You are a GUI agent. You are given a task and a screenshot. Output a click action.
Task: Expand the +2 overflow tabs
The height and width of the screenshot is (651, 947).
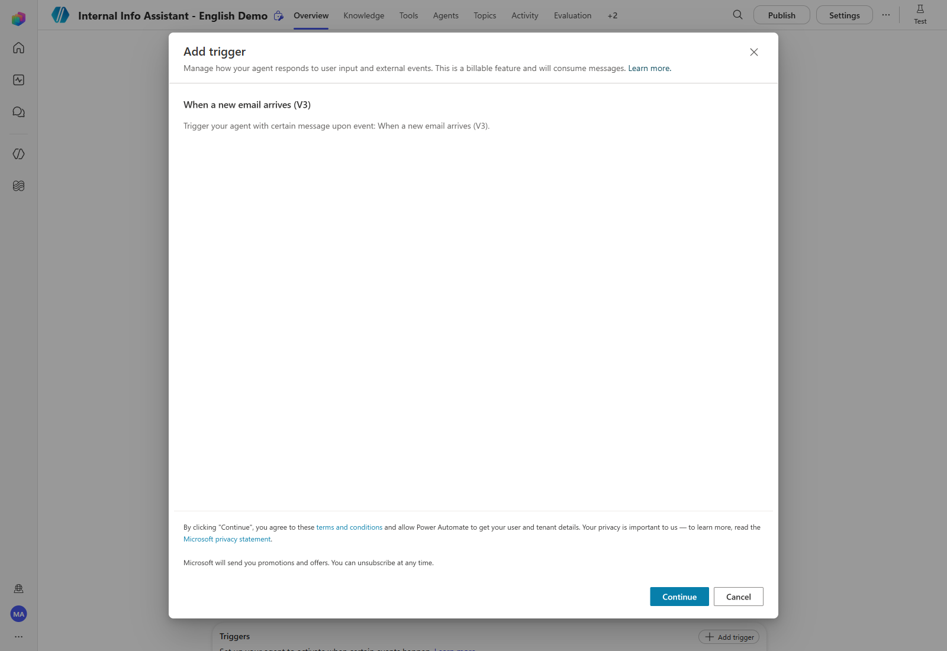click(612, 15)
